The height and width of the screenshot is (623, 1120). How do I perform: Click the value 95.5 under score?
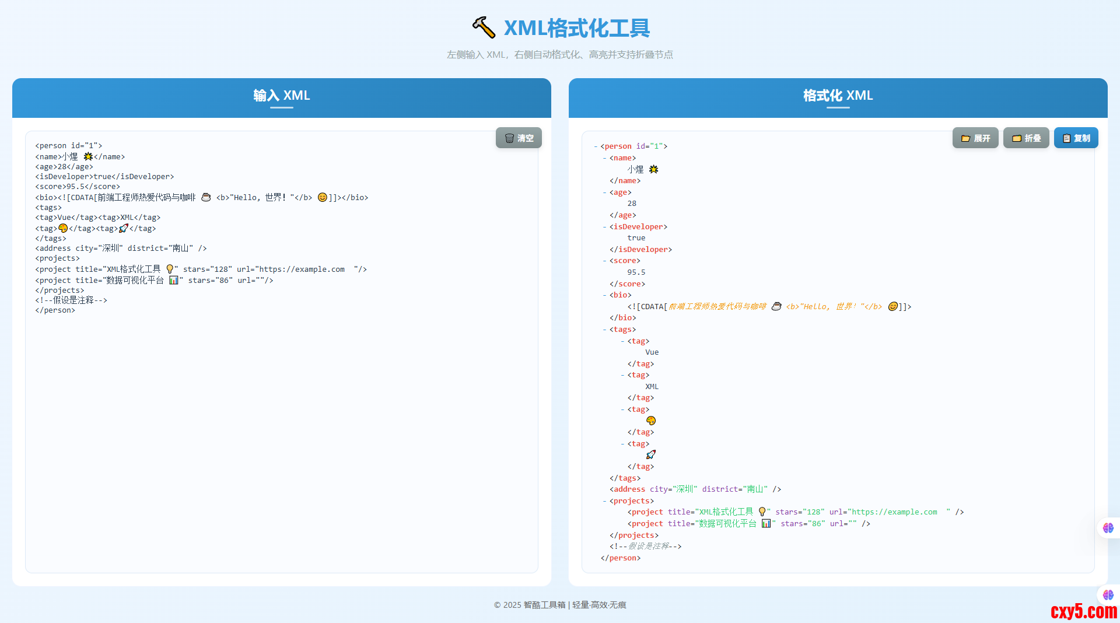[x=636, y=272]
